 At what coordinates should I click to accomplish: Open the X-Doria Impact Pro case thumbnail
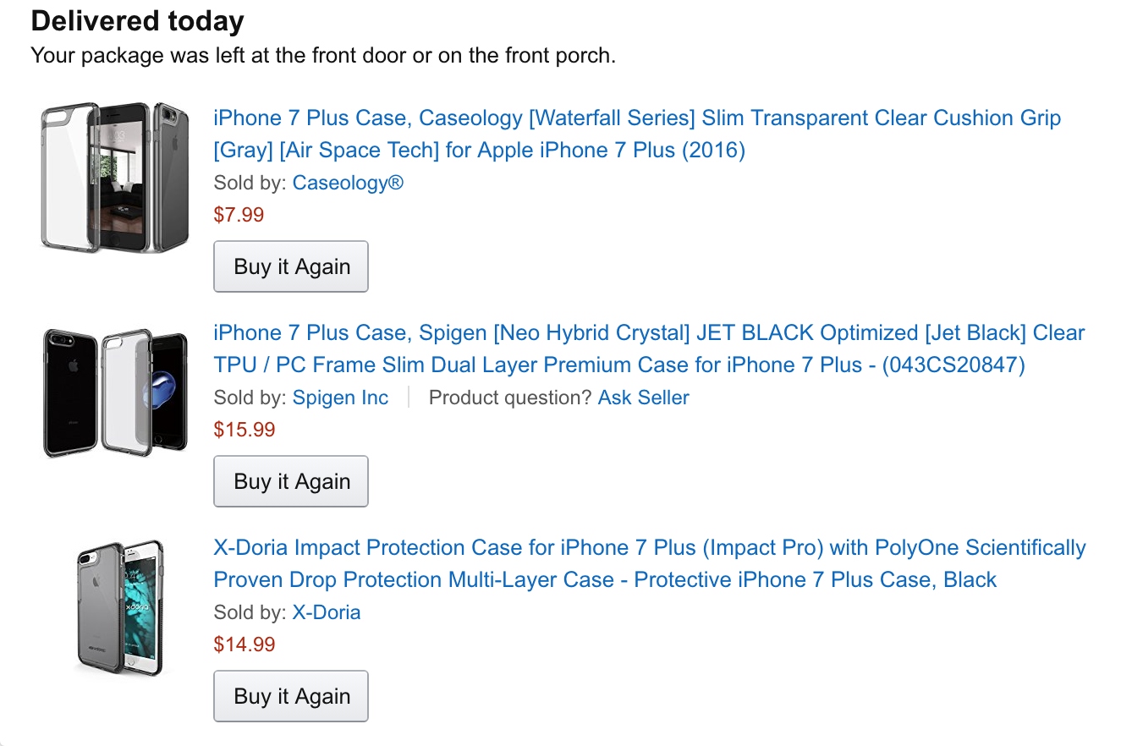click(x=119, y=608)
